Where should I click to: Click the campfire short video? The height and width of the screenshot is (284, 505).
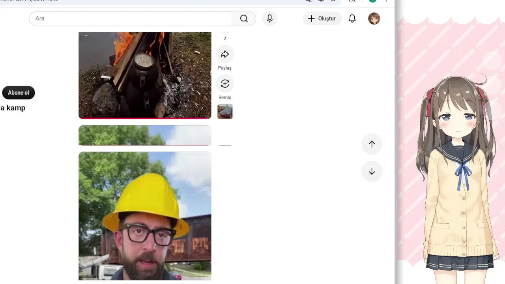click(145, 75)
